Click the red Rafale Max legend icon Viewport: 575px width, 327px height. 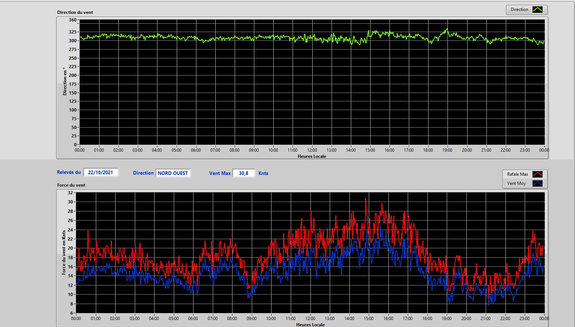click(537, 174)
